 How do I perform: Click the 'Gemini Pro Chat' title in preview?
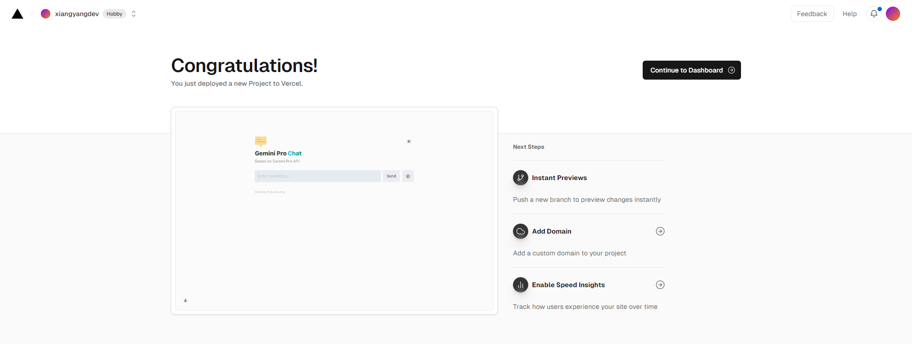point(278,154)
